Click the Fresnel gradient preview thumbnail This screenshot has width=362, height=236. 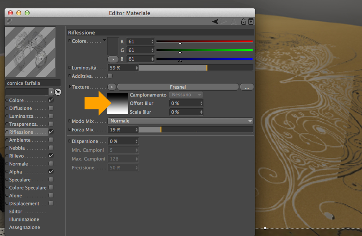tap(117, 104)
